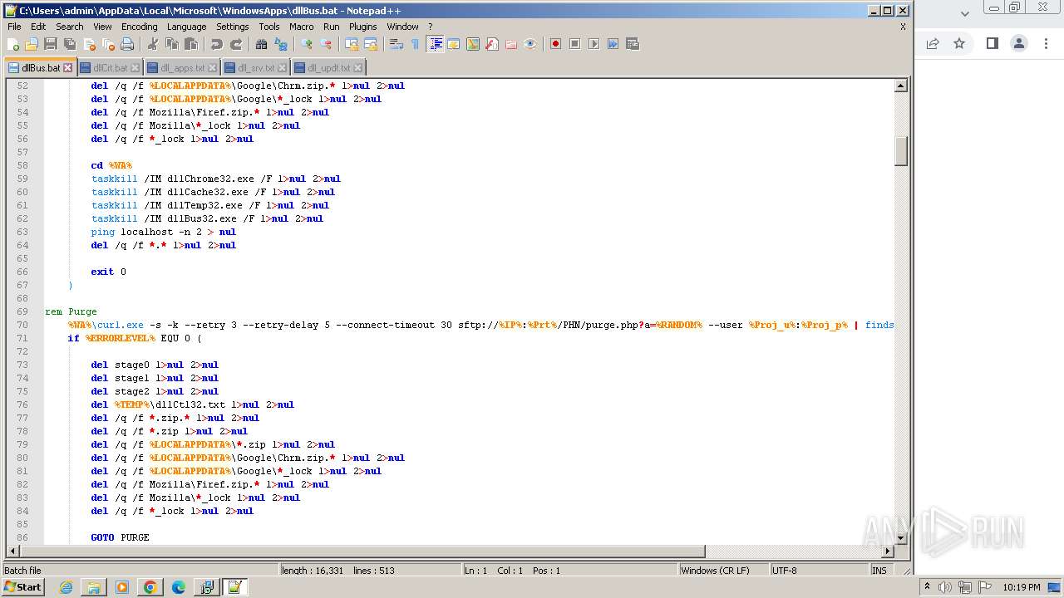Open the Tools menu

(x=269, y=27)
